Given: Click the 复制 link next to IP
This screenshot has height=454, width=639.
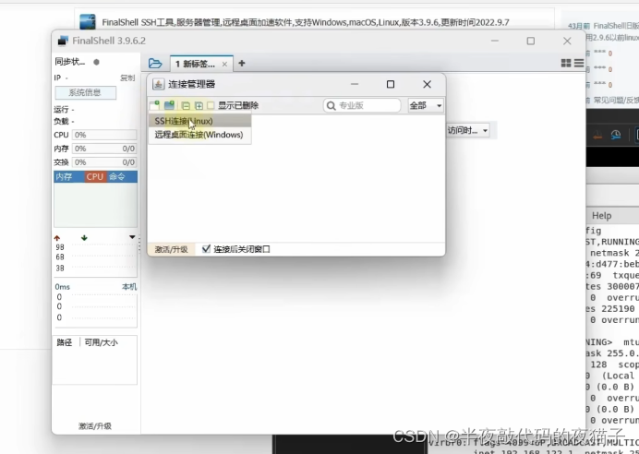Looking at the screenshot, I should pos(127,78).
